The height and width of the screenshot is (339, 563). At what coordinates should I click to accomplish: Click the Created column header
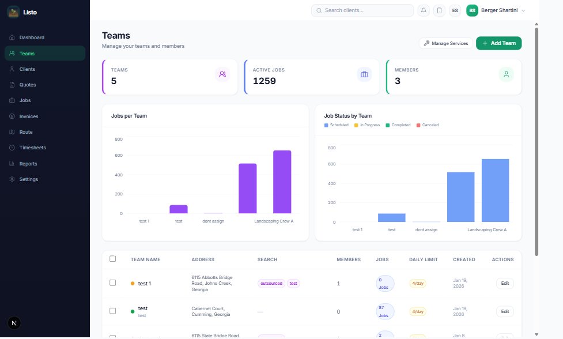[x=464, y=259]
